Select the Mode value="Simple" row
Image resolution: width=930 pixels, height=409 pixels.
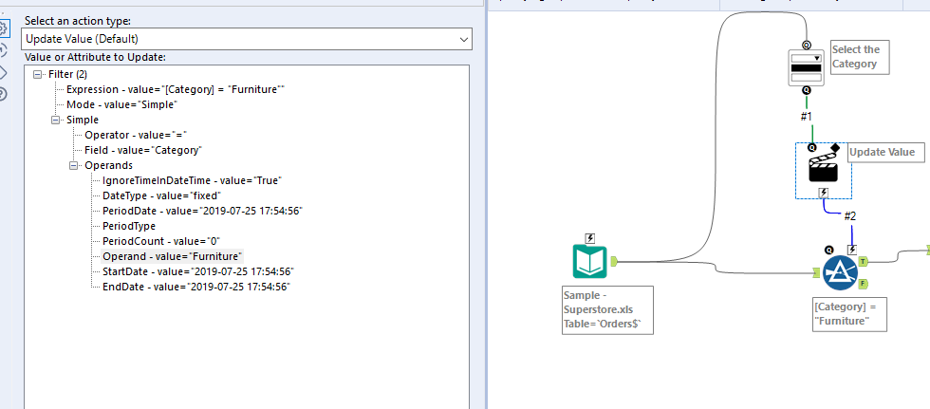tap(122, 104)
